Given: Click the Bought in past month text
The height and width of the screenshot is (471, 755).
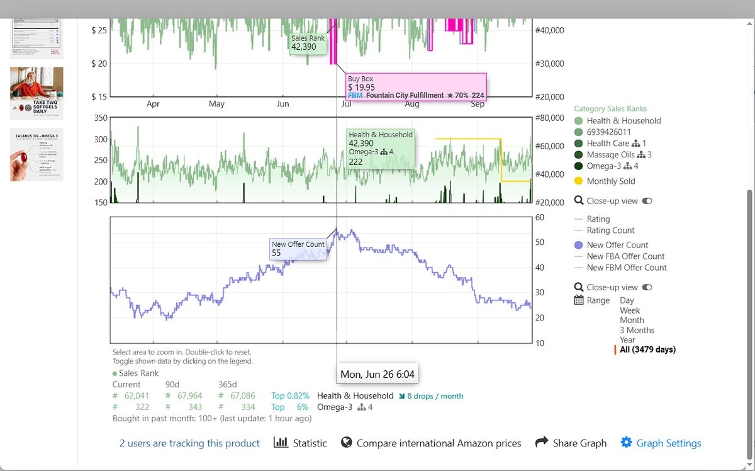Looking at the screenshot, I should click(211, 418).
